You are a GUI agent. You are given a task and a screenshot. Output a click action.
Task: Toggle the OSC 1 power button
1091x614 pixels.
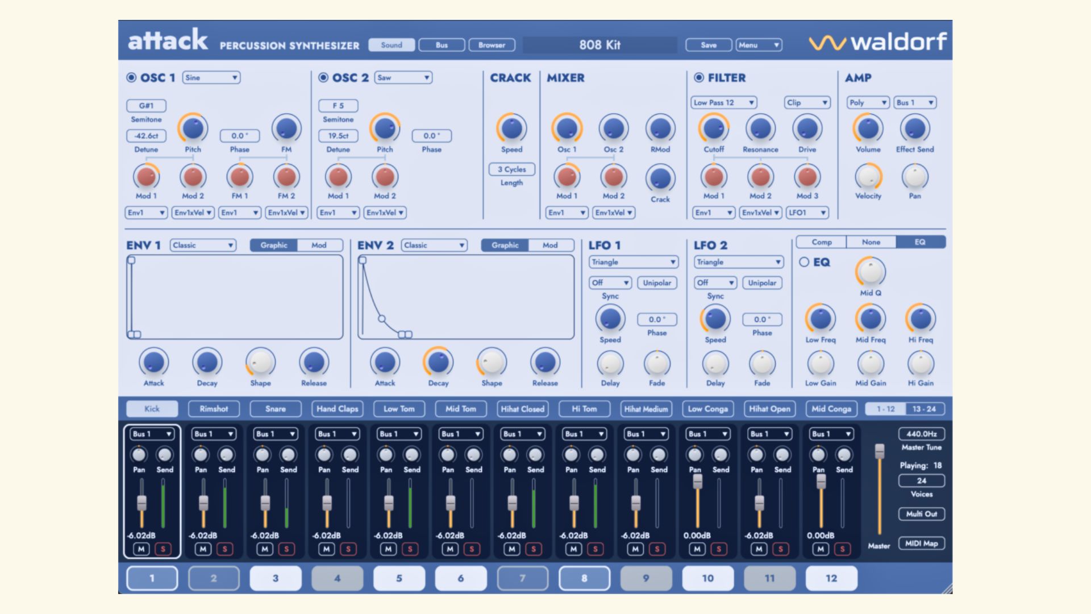click(131, 78)
